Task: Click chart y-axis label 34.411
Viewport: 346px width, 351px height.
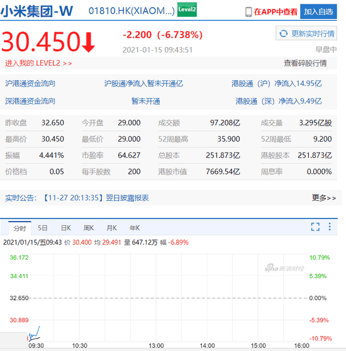Action: [x=19, y=276]
